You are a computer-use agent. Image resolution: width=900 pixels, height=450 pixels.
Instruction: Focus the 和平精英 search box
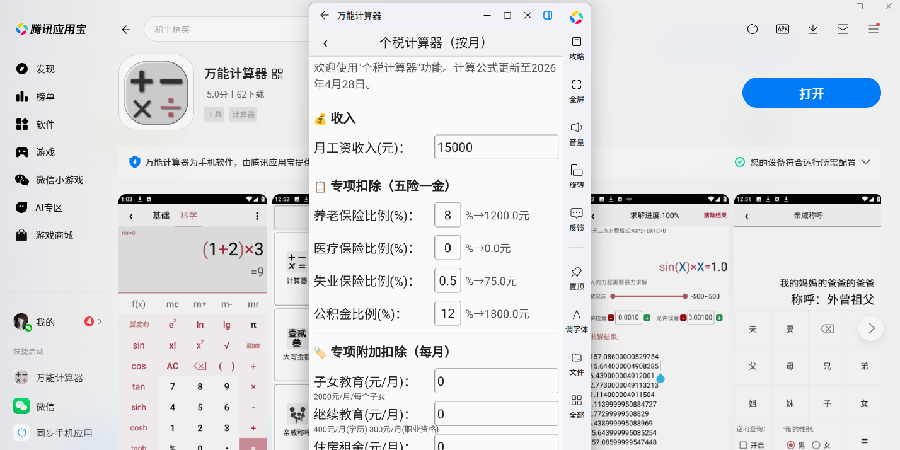pyautogui.click(x=227, y=30)
